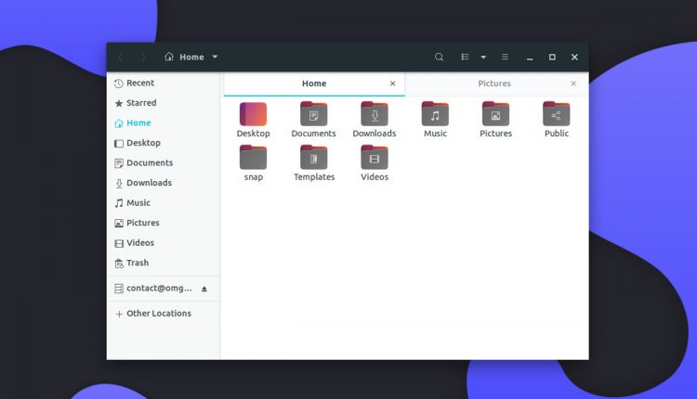Go to Documents in the sidebar
The width and height of the screenshot is (697, 399).
tap(164, 163)
